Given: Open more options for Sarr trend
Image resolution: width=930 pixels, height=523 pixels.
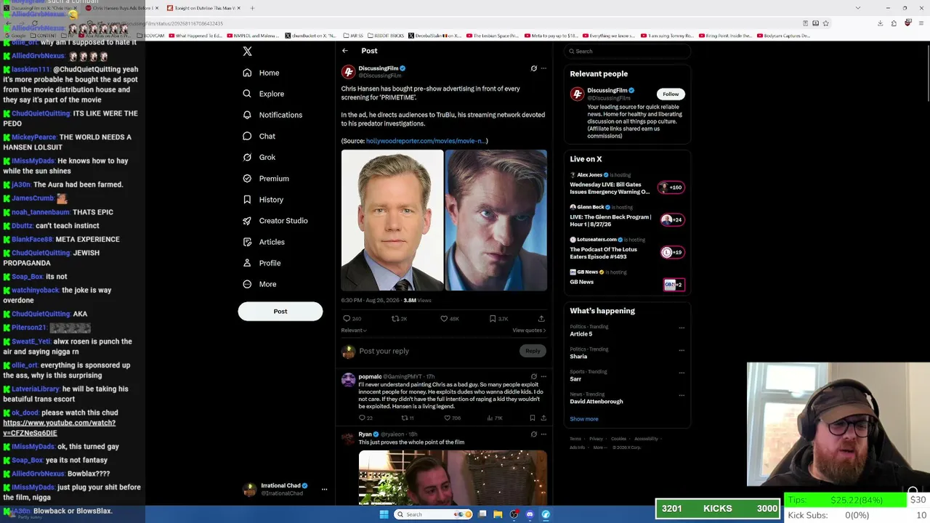Looking at the screenshot, I should point(682,373).
